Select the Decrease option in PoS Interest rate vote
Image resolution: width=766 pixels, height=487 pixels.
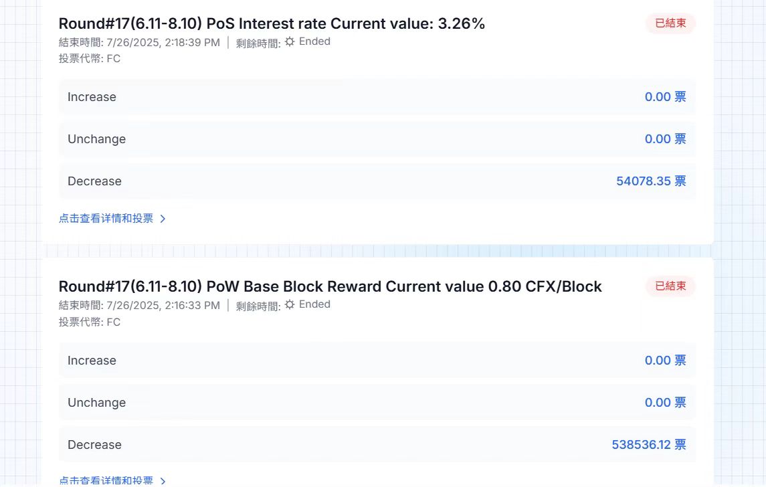pyautogui.click(x=377, y=181)
